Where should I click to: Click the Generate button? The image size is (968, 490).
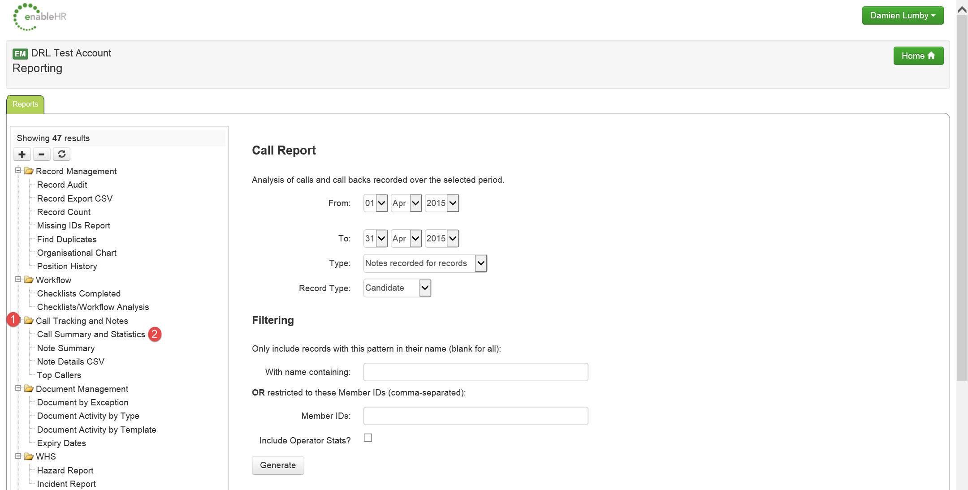[278, 465]
